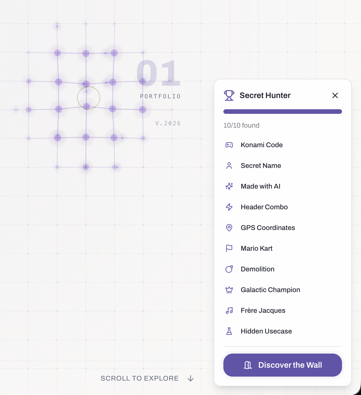
Task: Click the circled node in the dot grid
Action: tap(88, 97)
